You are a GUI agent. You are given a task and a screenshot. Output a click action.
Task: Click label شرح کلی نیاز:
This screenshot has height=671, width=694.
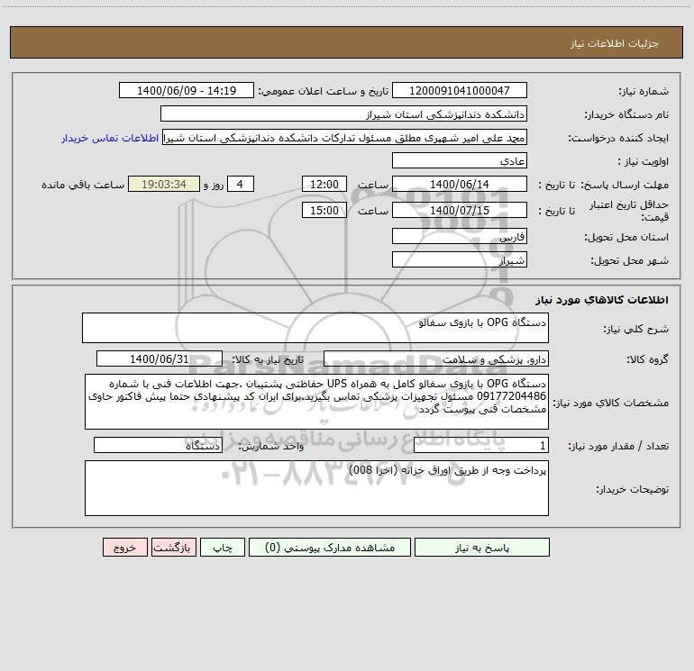(x=636, y=329)
